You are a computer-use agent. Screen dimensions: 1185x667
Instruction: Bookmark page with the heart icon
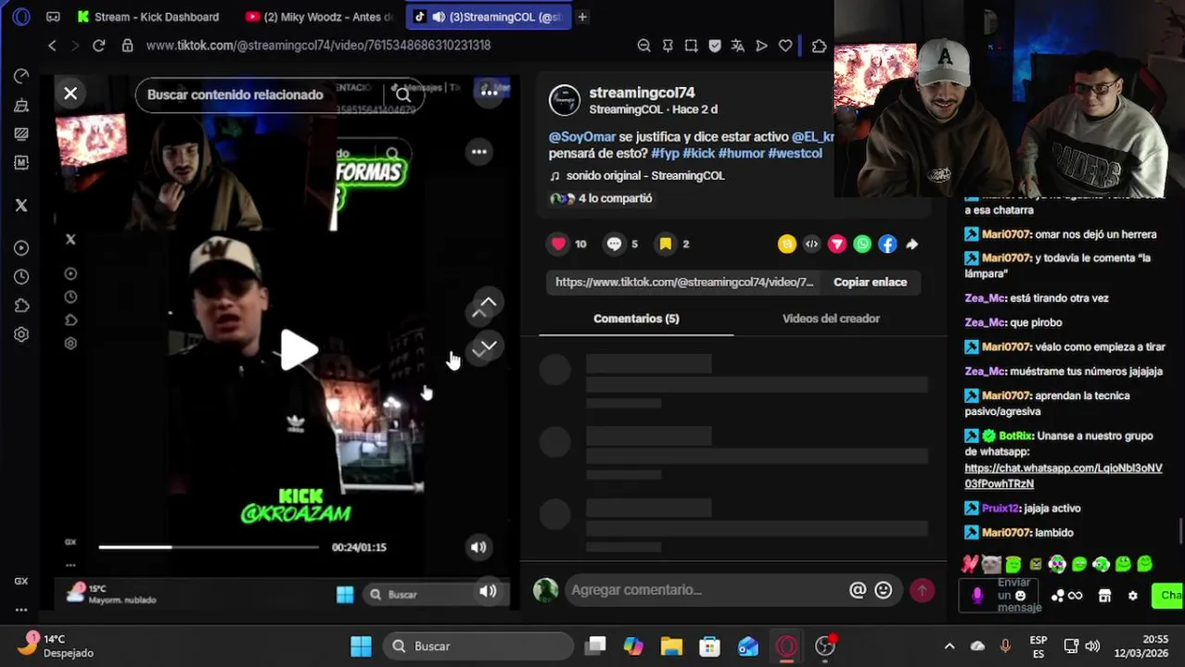(x=785, y=45)
